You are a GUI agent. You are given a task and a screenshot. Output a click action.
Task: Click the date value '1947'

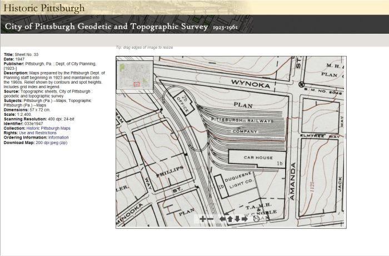pyautogui.click(x=20, y=59)
